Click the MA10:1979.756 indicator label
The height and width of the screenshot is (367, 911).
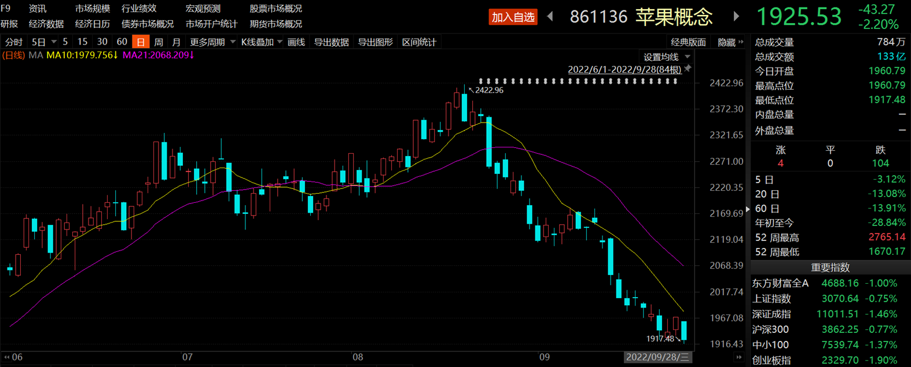point(82,55)
